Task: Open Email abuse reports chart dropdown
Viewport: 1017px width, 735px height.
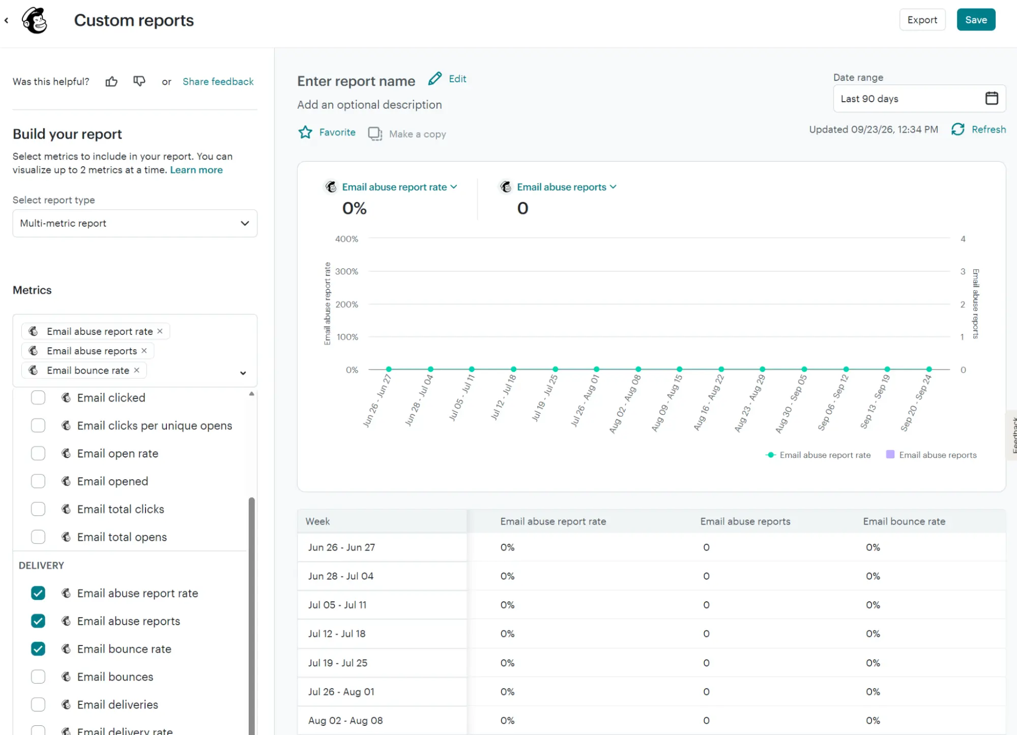Action: tap(567, 187)
